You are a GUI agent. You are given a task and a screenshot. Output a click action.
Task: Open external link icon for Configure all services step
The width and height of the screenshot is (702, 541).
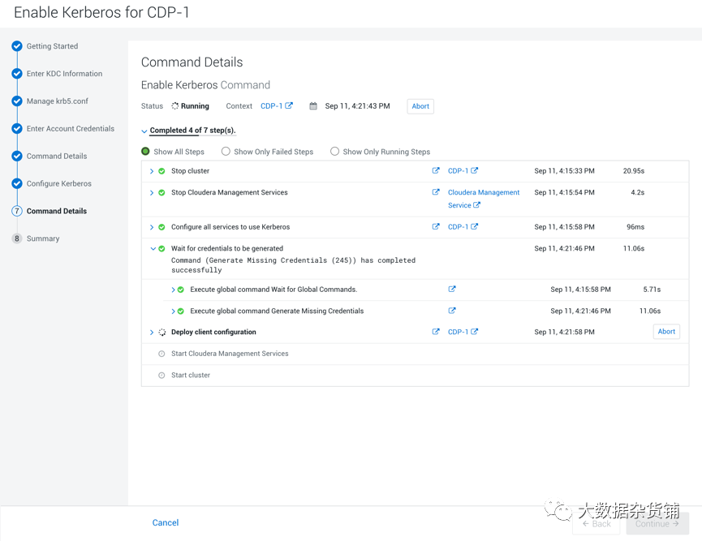pos(436,227)
